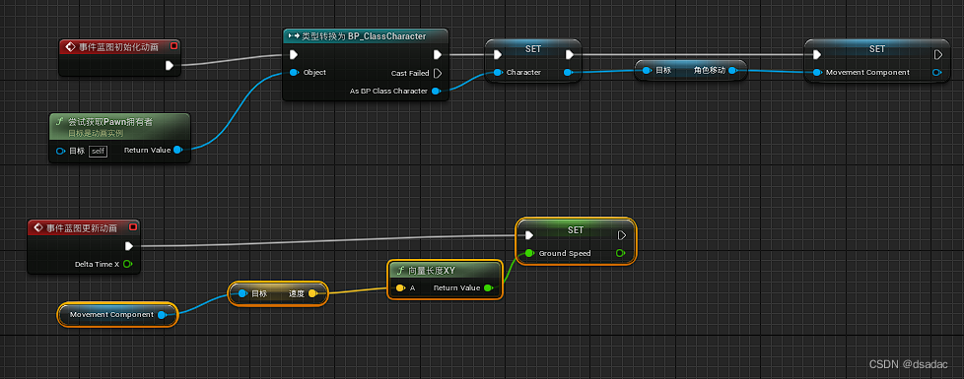This screenshot has height=379, width=964.
Task: Click the Cast Failed exec pin
Action: pos(437,73)
